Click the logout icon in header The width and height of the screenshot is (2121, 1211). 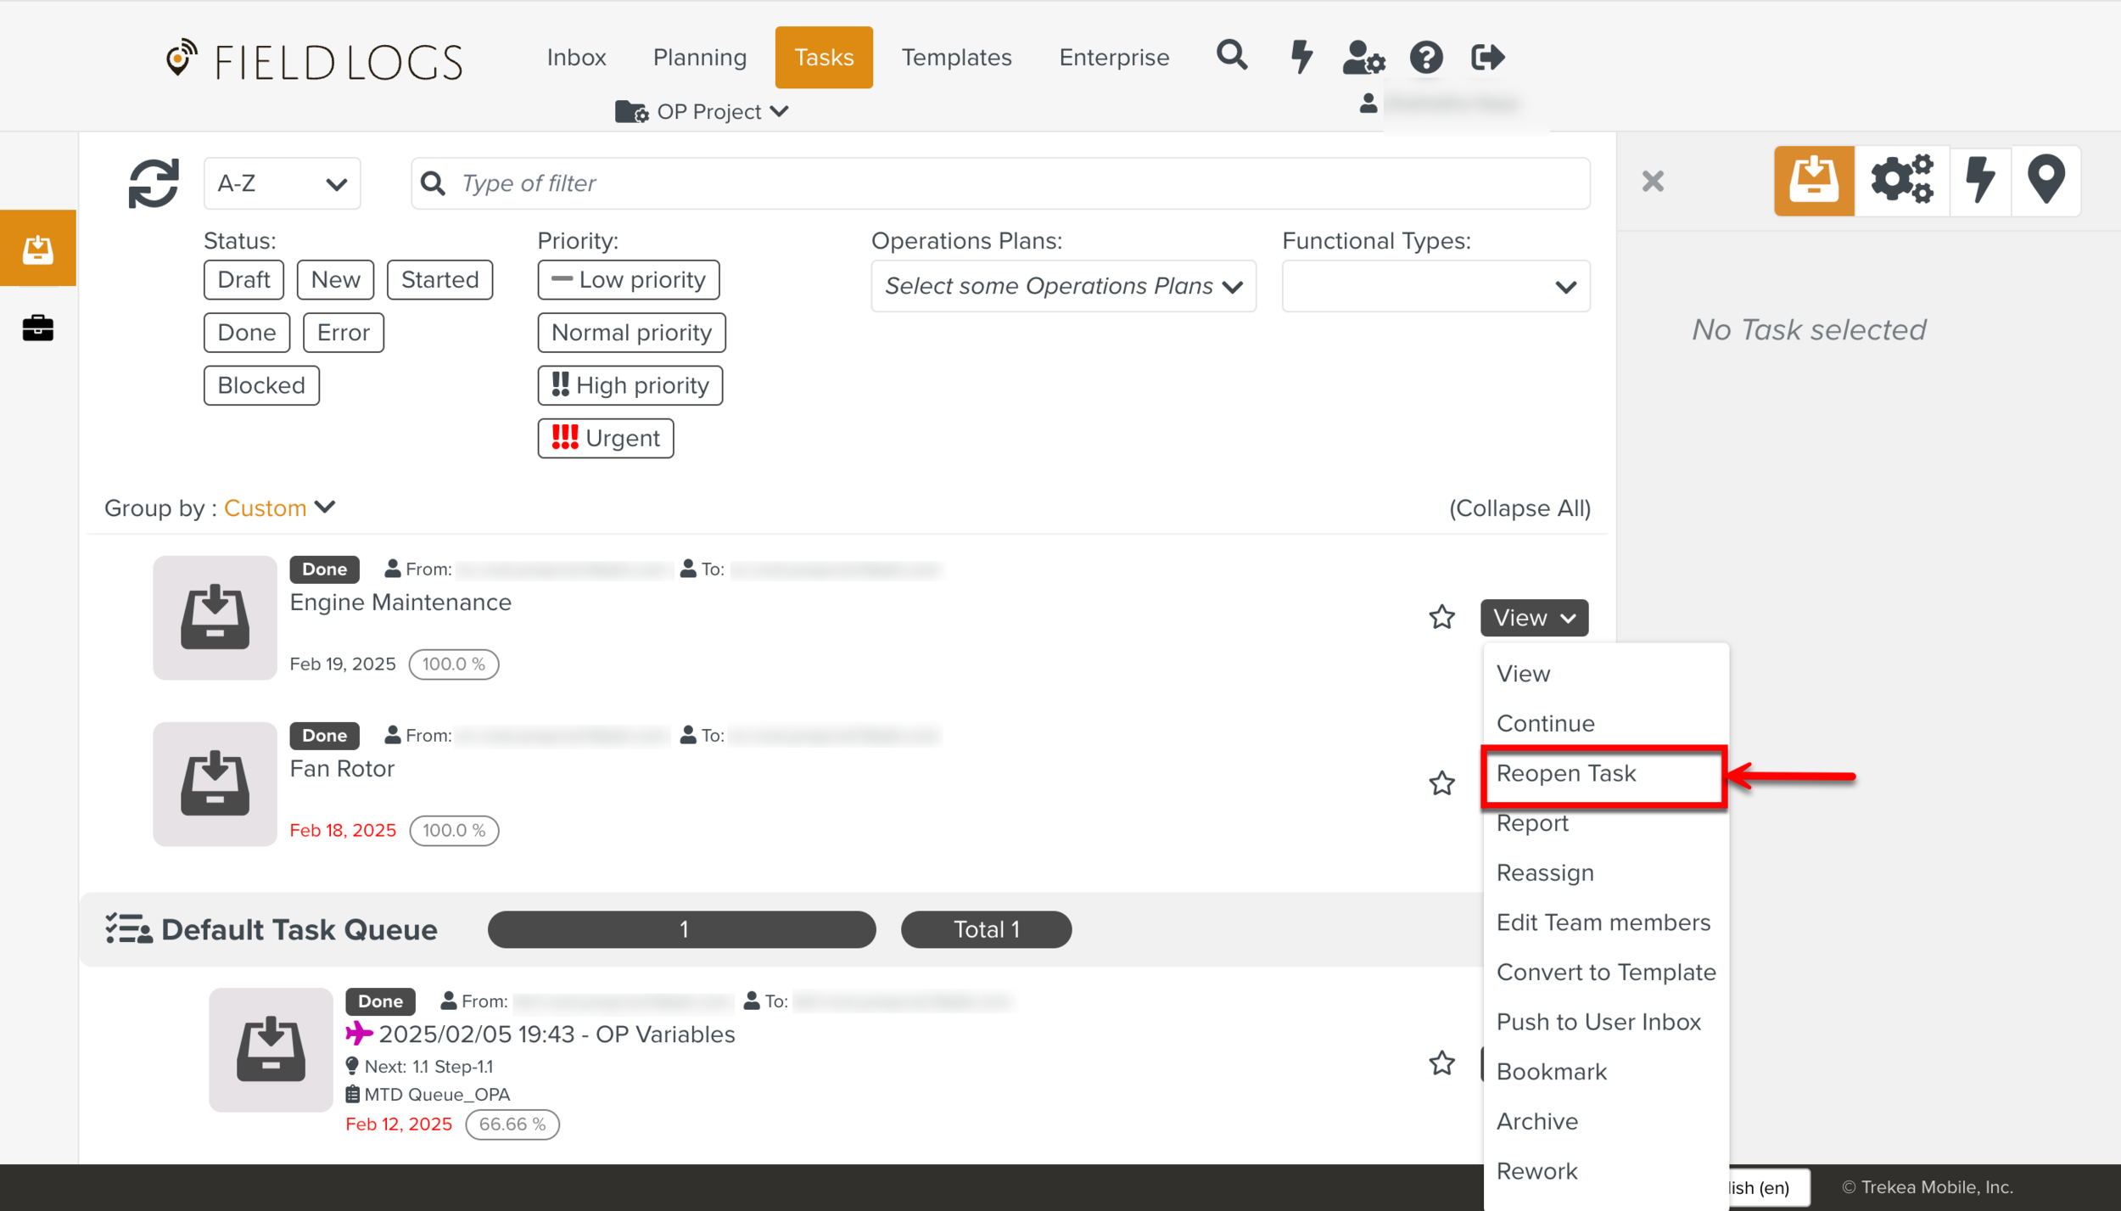click(1487, 58)
